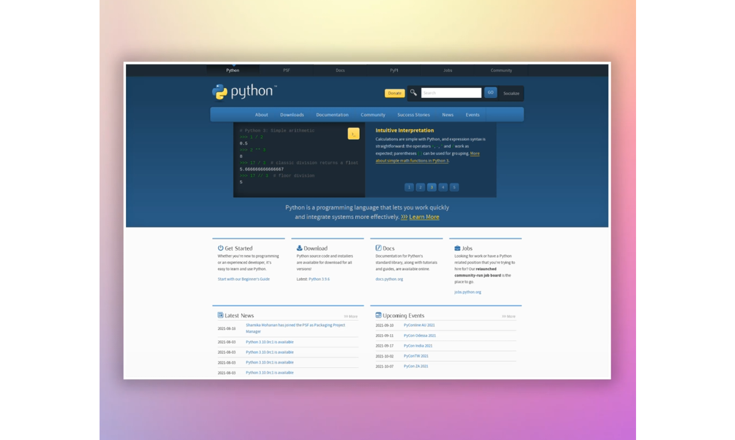Click the GO search button
Viewport: 735px width, 440px height.
(491, 93)
